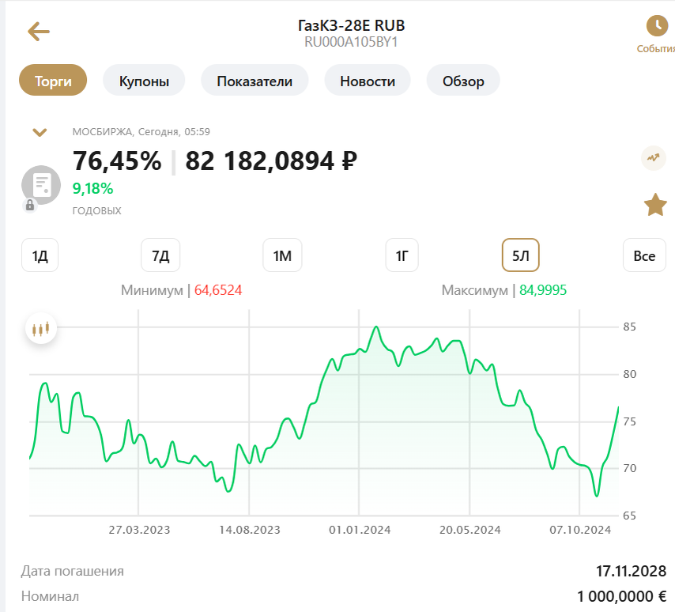This screenshot has height=612, width=675.
Task: Set chart period to 7Д
Action: point(160,256)
